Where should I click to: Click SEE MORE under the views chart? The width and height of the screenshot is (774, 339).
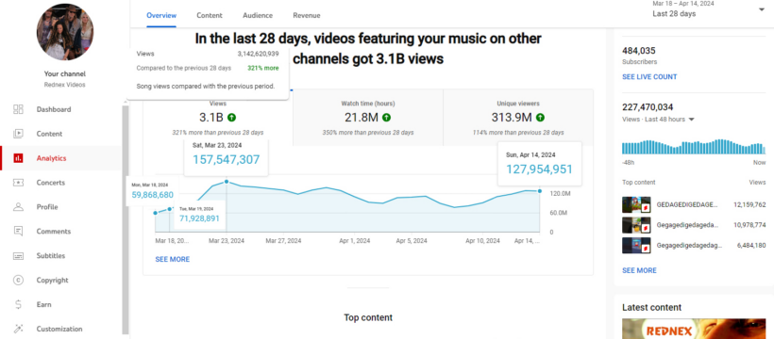(x=173, y=259)
